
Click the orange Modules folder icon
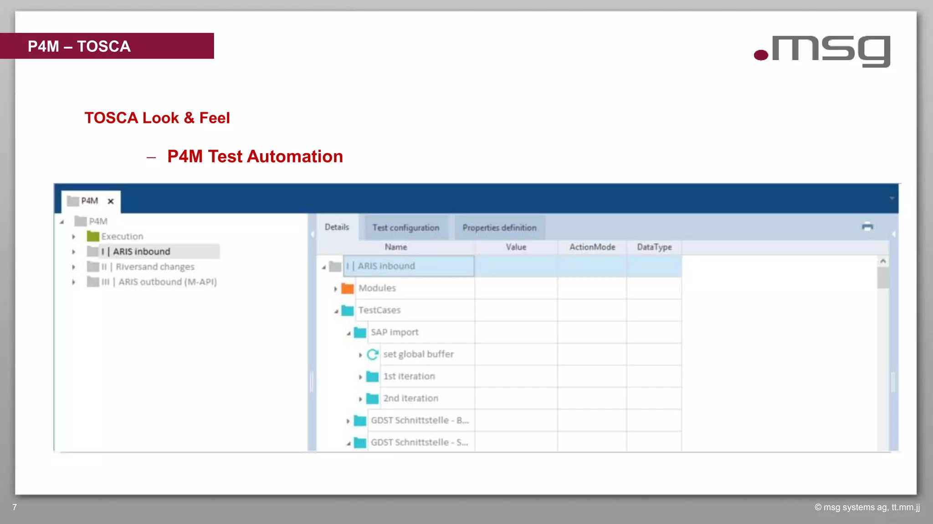(348, 288)
